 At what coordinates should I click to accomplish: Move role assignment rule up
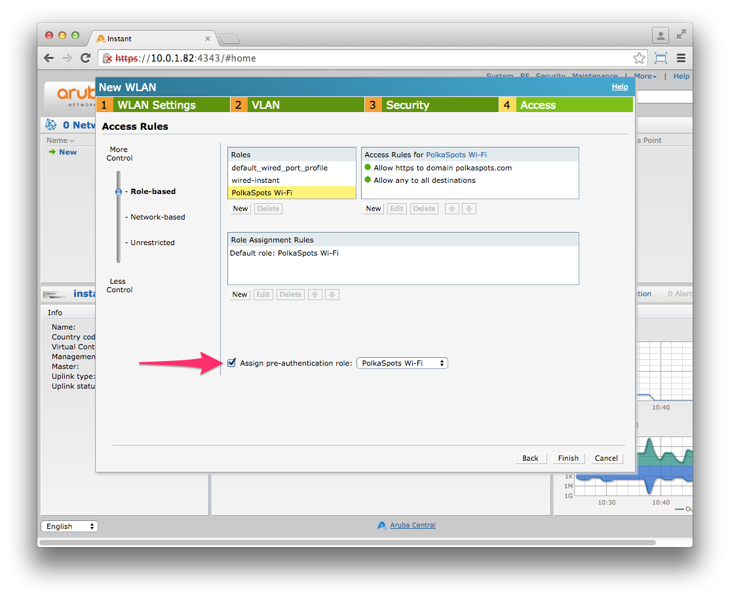(x=315, y=294)
